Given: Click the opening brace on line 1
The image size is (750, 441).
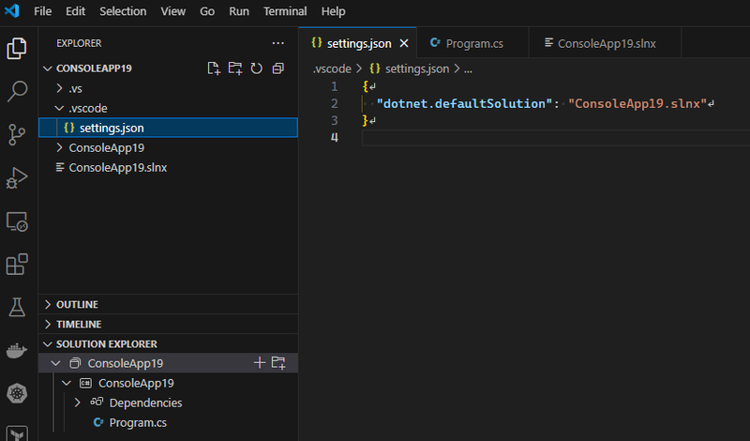Looking at the screenshot, I should 366,86.
